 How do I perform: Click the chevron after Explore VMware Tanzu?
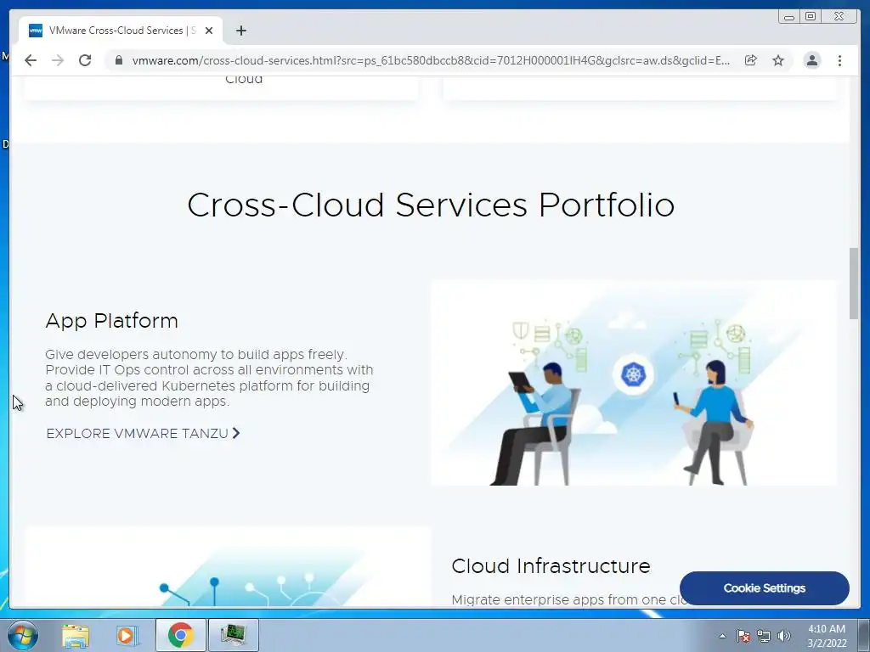pos(236,433)
